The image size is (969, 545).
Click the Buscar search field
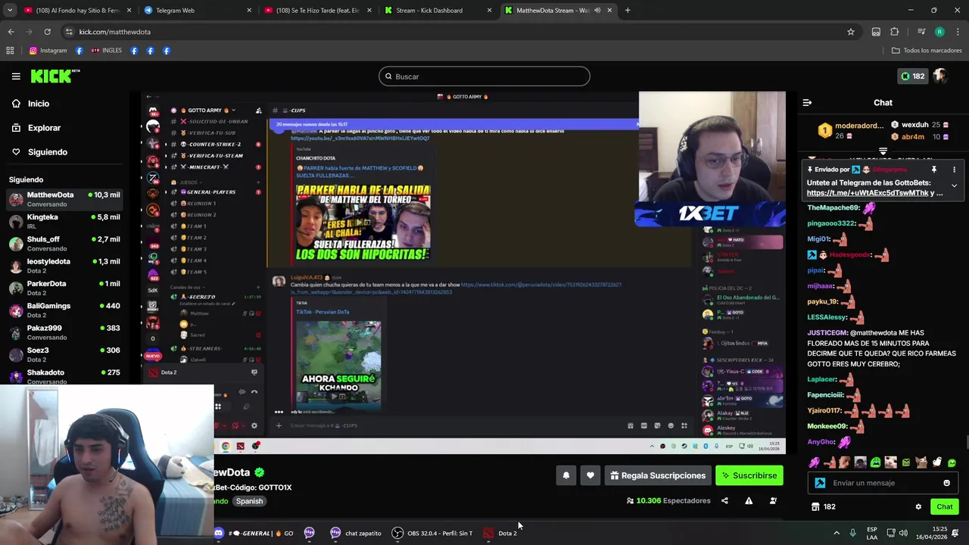click(x=484, y=76)
